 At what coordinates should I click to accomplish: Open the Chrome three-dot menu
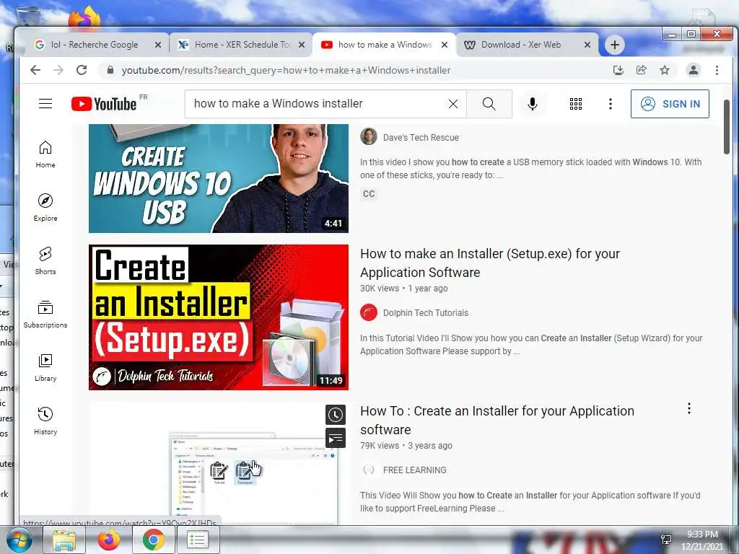(x=717, y=70)
